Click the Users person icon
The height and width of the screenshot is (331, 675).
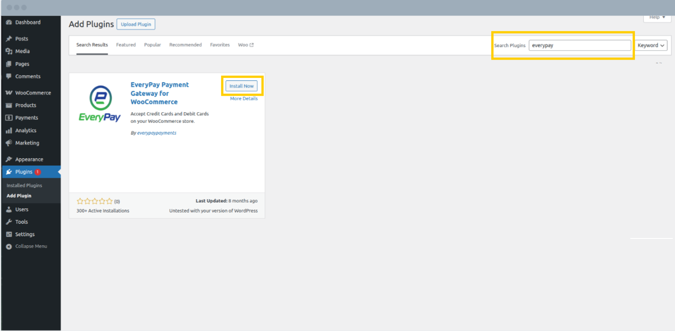pyautogui.click(x=9, y=210)
